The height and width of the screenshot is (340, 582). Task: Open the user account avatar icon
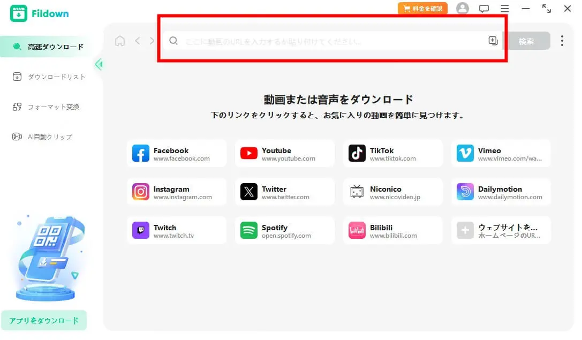462,8
